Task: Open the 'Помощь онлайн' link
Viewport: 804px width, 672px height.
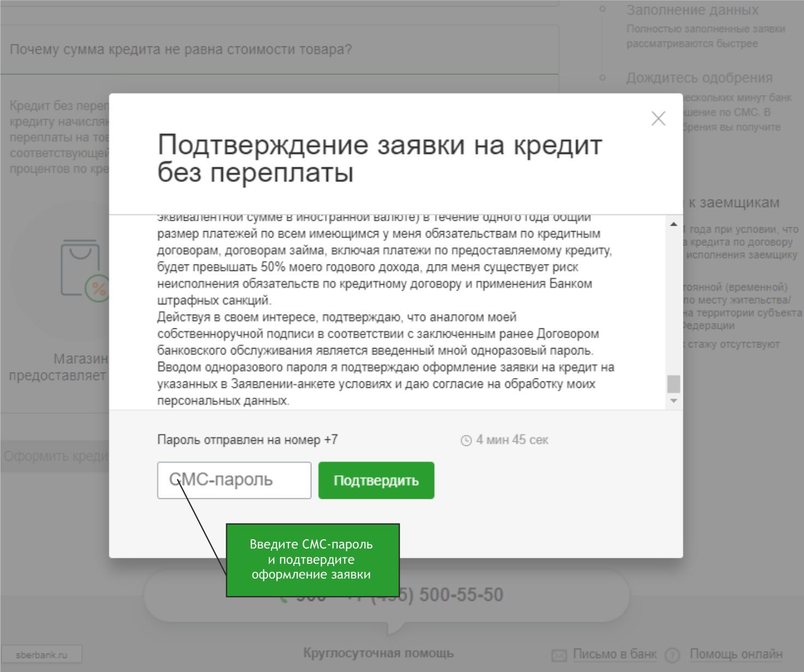Action: 736,654
